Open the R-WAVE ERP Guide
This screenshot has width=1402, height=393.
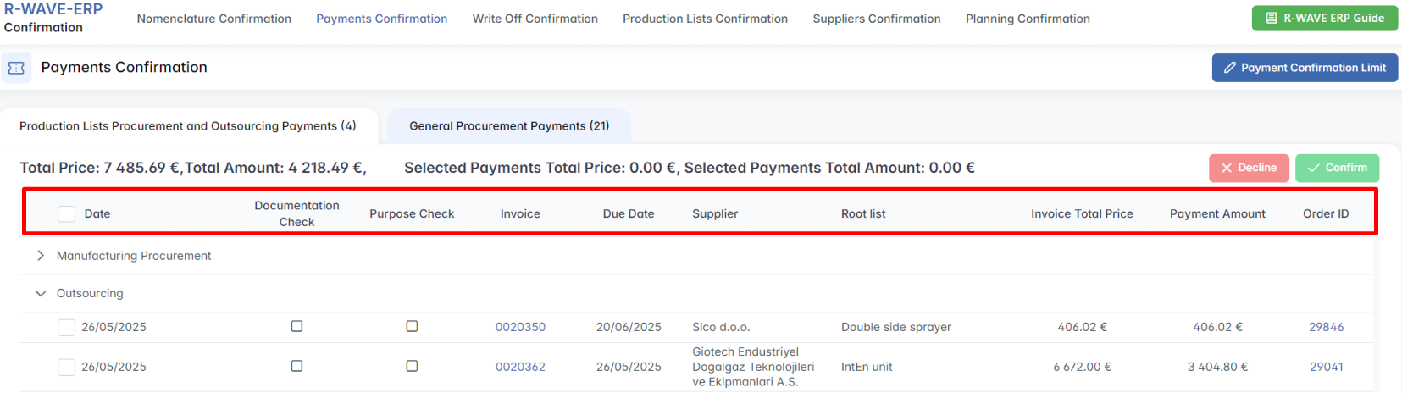tap(1325, 18)
